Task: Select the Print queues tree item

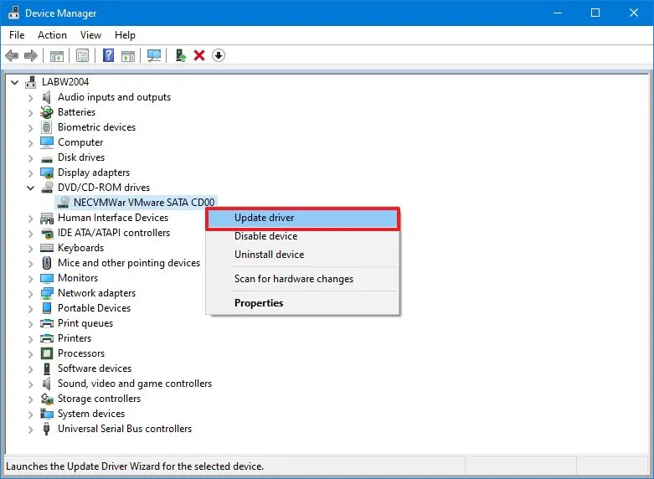Action: 85,323
